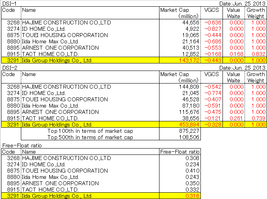This screenshot has height=199, width=267.
Task: Select VGCS value -0.475
Action: [213, 112]
